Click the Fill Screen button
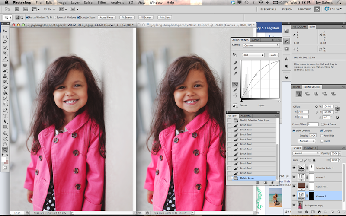This screenshot has height=216, width=346. (146, 17)
